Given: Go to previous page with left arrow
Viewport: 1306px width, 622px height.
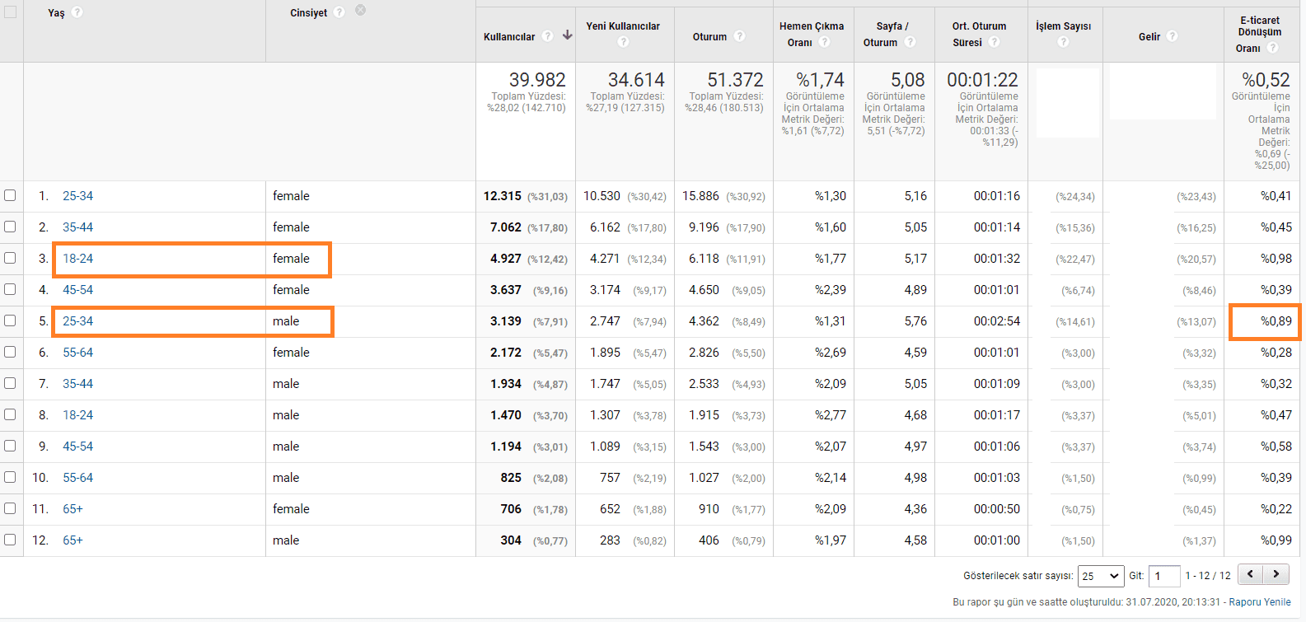Looking at the screenshot, I should point(1250,574).
